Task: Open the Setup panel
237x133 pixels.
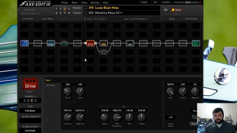Action: pyautogui.click(x=172, y=19)
